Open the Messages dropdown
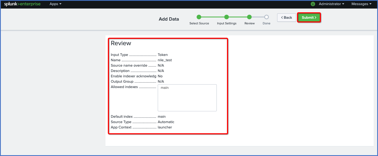This screenshot has height=156, width=378. [361, 4]
